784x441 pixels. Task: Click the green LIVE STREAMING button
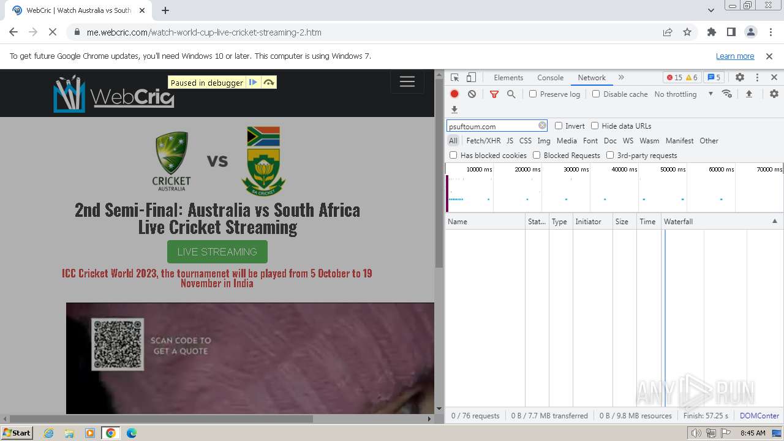(x=217, y=252)
